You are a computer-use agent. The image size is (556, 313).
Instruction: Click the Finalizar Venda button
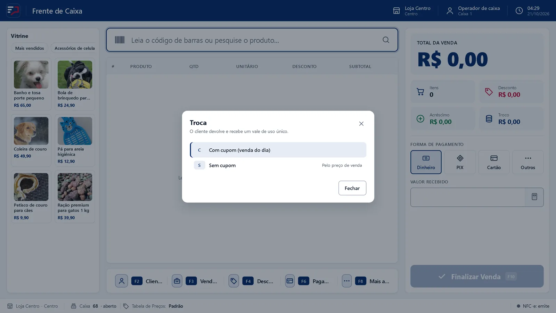click(477, 277)
